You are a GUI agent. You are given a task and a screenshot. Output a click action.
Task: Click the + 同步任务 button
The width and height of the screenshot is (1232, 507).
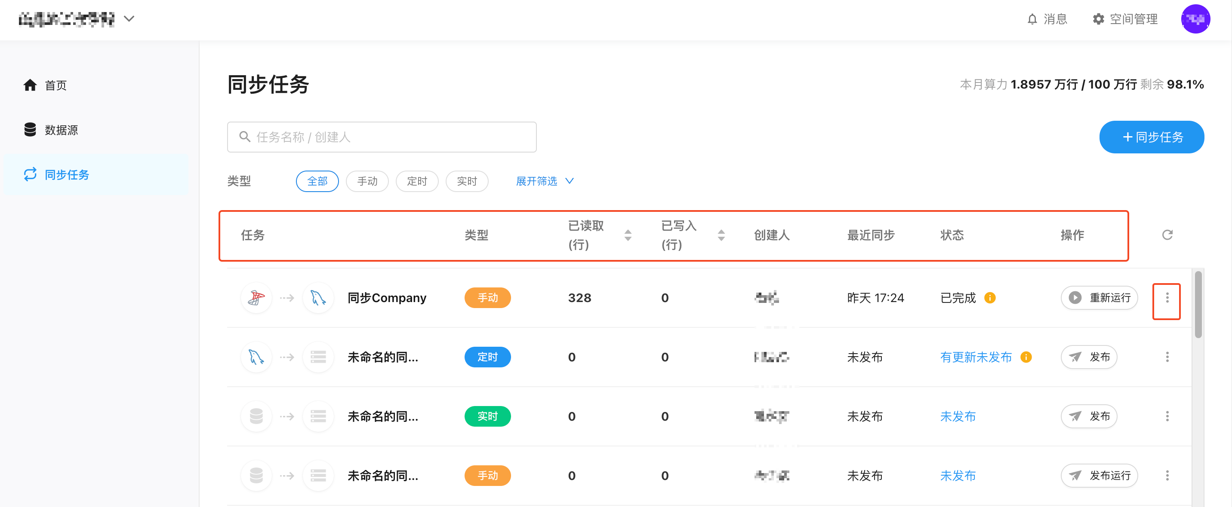[1151, 137]
